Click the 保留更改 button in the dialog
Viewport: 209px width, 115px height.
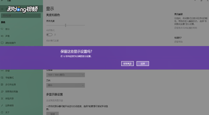point(128,64)
